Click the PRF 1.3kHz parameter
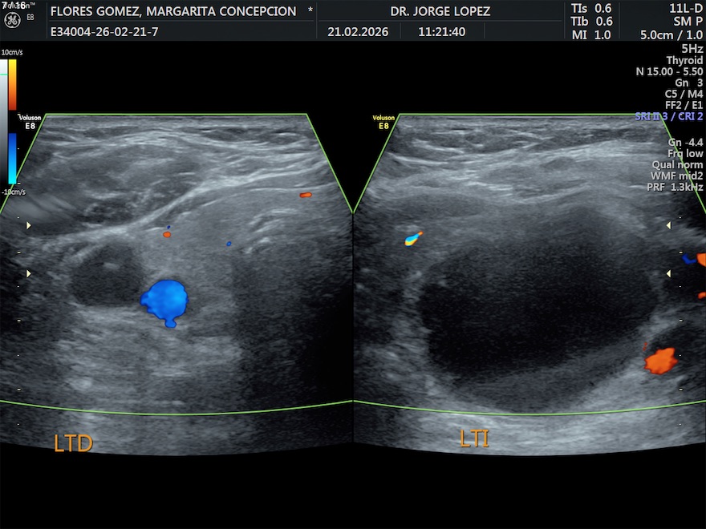Screen dimensions: 706x529 point(674,188)
